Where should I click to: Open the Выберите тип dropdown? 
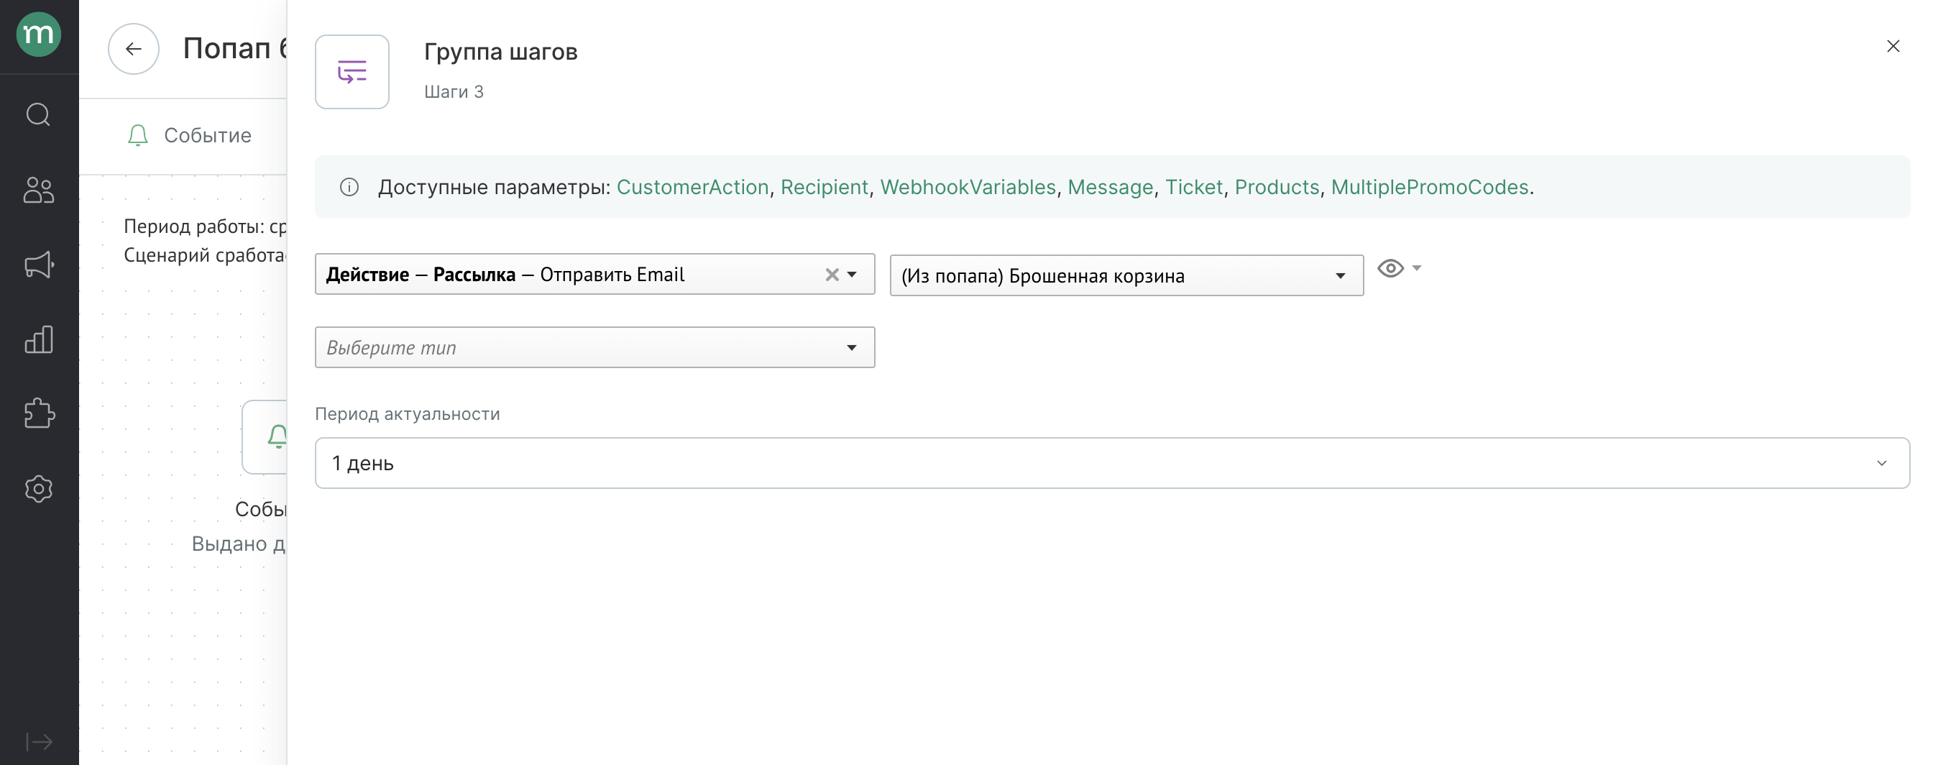coord(594,347)
